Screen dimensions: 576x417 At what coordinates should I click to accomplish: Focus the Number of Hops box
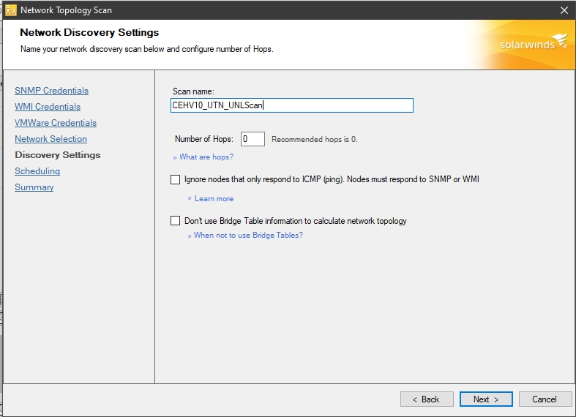pos(253,139)
